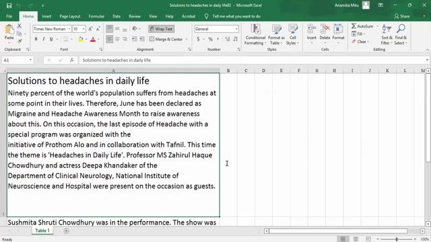
Task: Increase font size with the larger A icon
Action: 90,29
